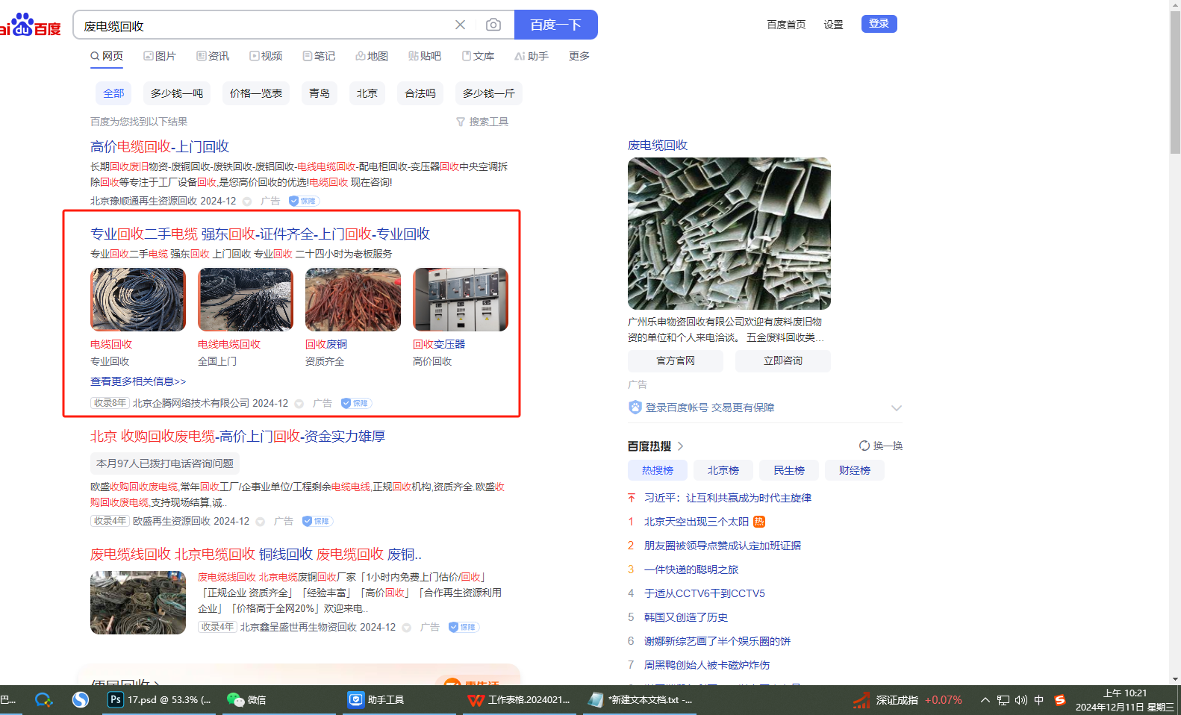The height and width of the screenshot is (715, 1181).
Task: Select the 多少钱一吨 filter chip
Action: point(177,93)
